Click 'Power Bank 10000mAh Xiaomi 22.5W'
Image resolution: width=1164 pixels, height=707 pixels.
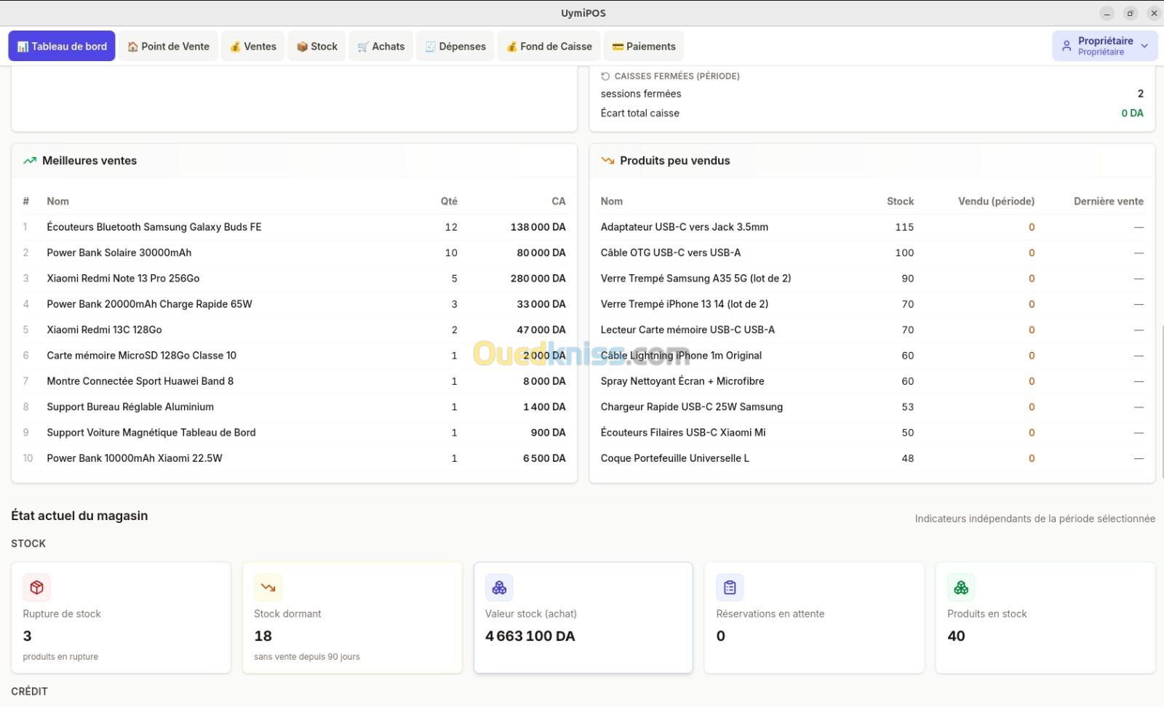[135, 458]
